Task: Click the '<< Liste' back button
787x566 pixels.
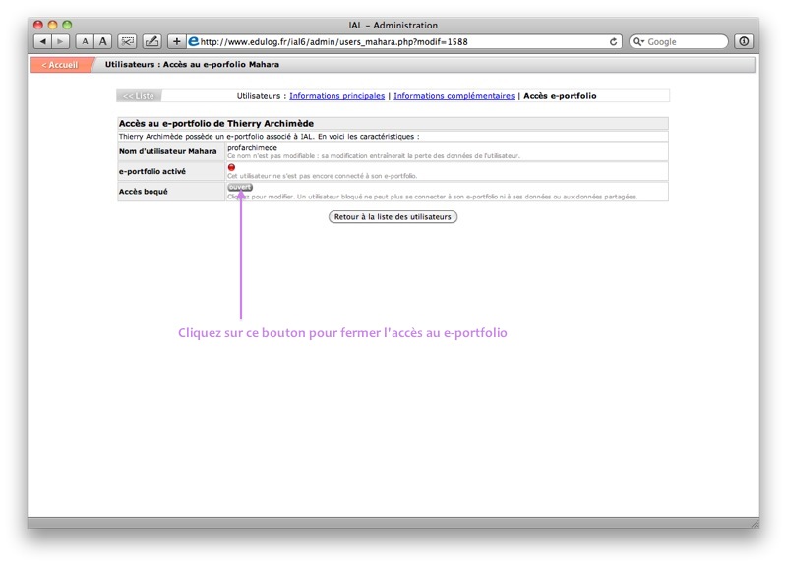Action: coord(139,96)
